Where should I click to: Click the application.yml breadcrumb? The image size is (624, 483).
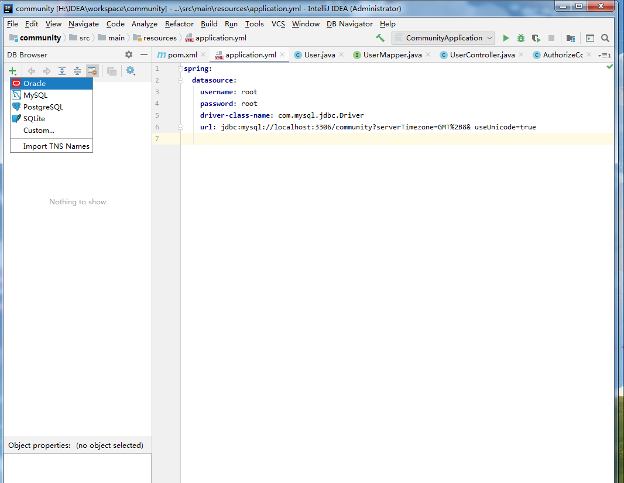(215, 38)
